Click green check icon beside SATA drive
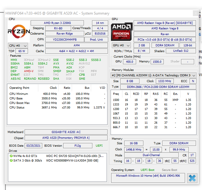The image size is (202, 190). coord(11,160)
